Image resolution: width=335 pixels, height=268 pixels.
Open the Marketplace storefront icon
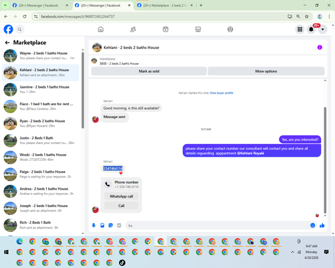[x=198, y=29]
